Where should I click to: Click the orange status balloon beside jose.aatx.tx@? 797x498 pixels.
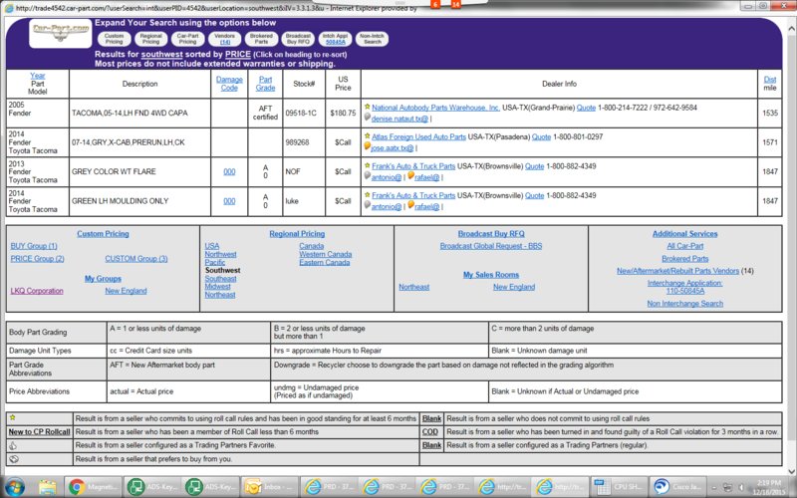[367, 146]
